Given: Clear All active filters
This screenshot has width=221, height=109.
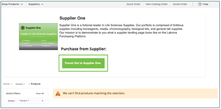Looking at the screenshot, I should pos(40,94).
